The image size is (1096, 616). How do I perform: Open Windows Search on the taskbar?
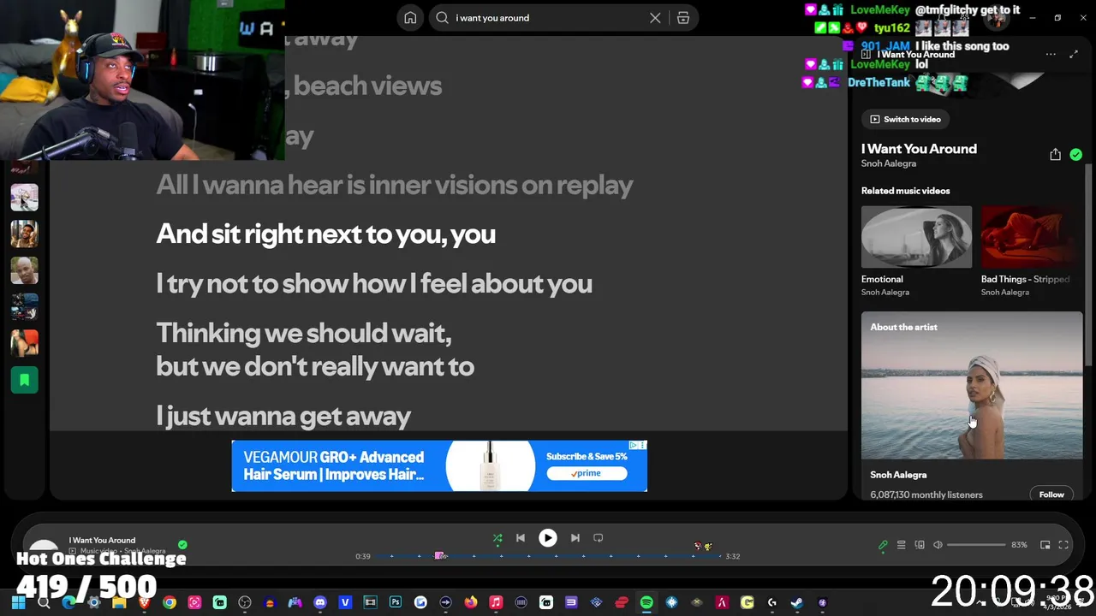coord(44,603)
